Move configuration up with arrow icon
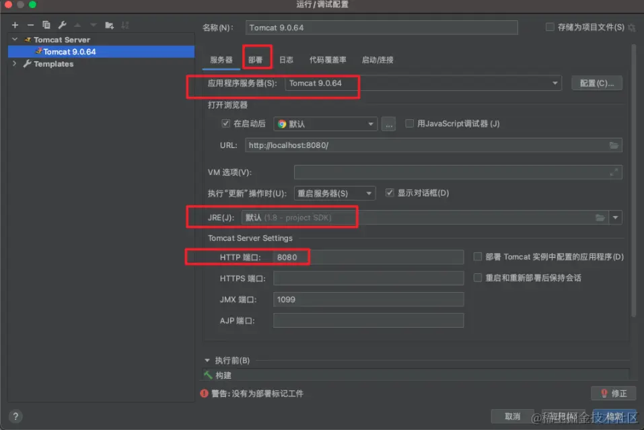Viewport: 644px width, 430px height. click(77, 25)
